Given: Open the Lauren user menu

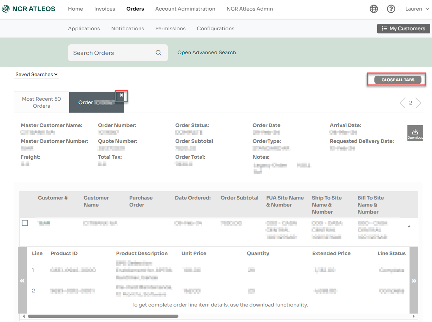Looking at the screenshot, I should (x=417, y=9).
